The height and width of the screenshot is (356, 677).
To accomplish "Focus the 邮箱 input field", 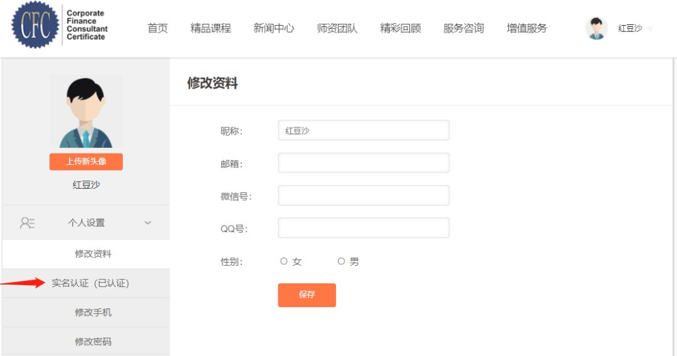I will pos(364,163).
